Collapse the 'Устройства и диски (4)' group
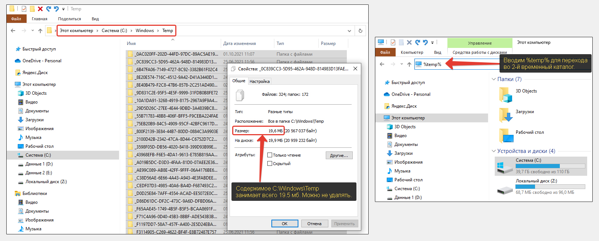Screen dimensions: 599x241 point(494,151)
